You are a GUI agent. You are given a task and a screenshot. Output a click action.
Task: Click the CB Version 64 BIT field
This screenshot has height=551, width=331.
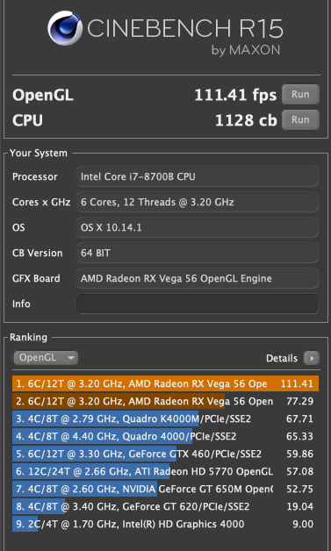(x=198, y=253)
